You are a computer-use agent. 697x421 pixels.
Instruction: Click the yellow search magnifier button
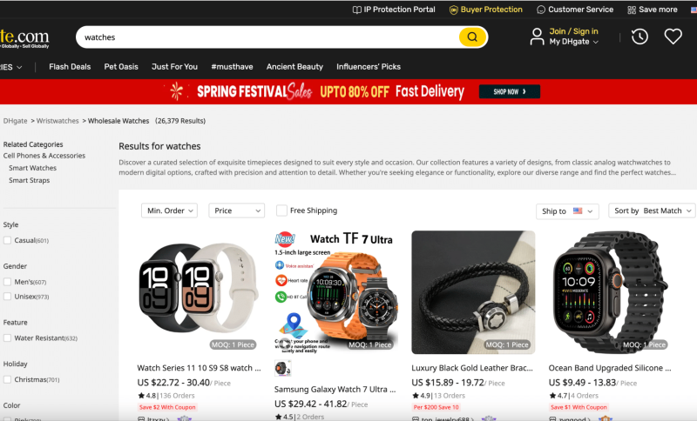pyautogui.click(x=471, y=37)
